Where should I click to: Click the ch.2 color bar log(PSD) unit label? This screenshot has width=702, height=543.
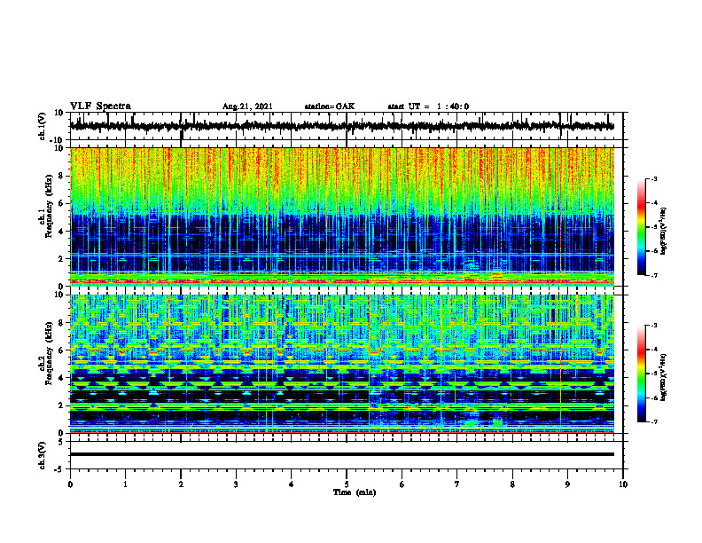[664, 377]
